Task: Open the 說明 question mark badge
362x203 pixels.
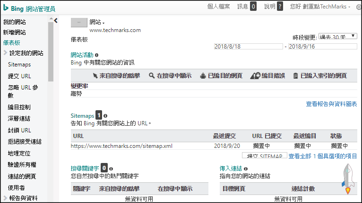Action: [280, 7]
